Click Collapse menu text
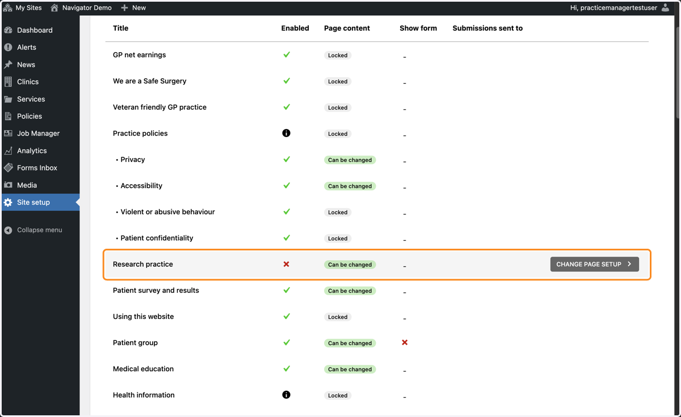Image resolution: width=681 pixels, height=417 pixels. [40, 230]
